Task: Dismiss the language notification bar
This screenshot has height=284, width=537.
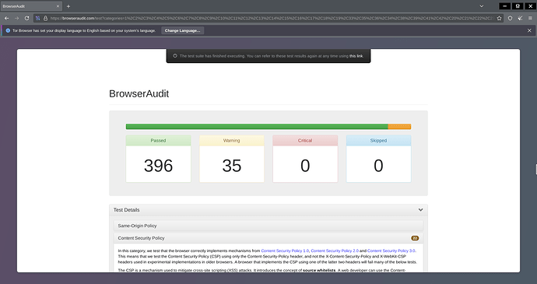Action: pos(529,30)
